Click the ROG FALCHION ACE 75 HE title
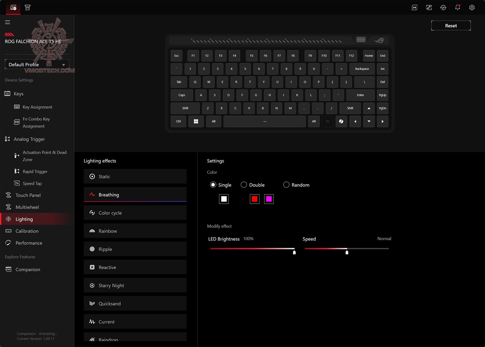Viewport: 485px width, 347px height. [33, 41]
